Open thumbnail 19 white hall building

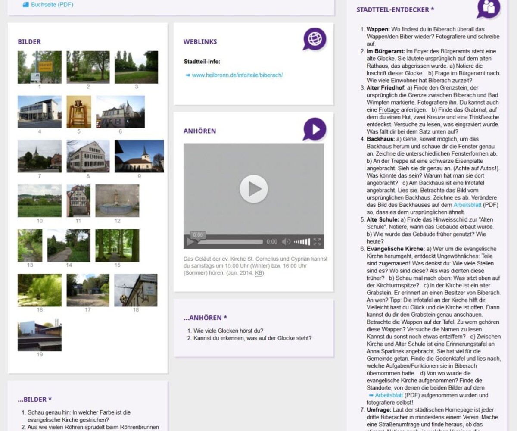[40, 335]
